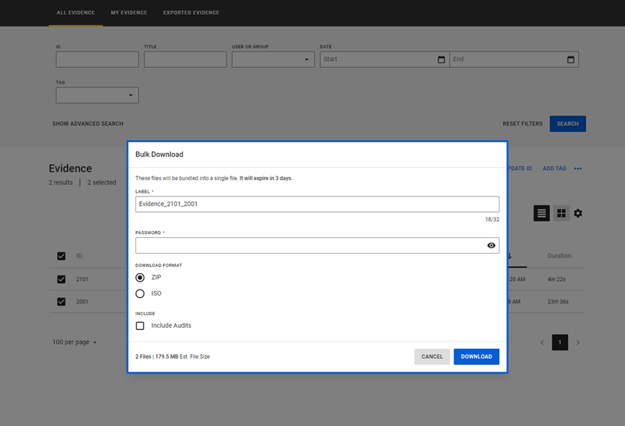Open the Exported Evidence tab

coord(191,12)
